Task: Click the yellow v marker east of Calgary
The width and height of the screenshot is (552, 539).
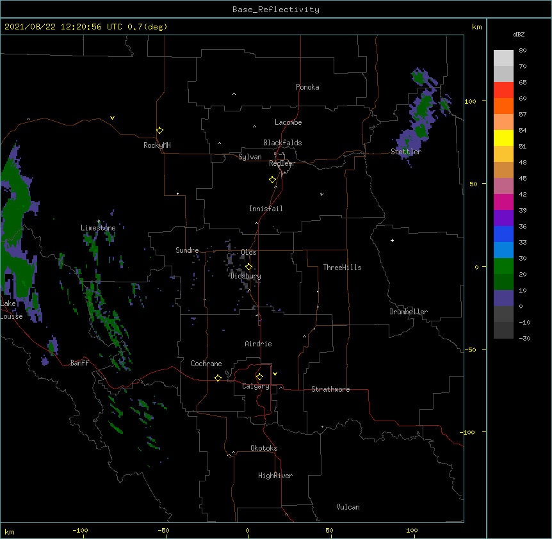Action: tap(275, 374)
